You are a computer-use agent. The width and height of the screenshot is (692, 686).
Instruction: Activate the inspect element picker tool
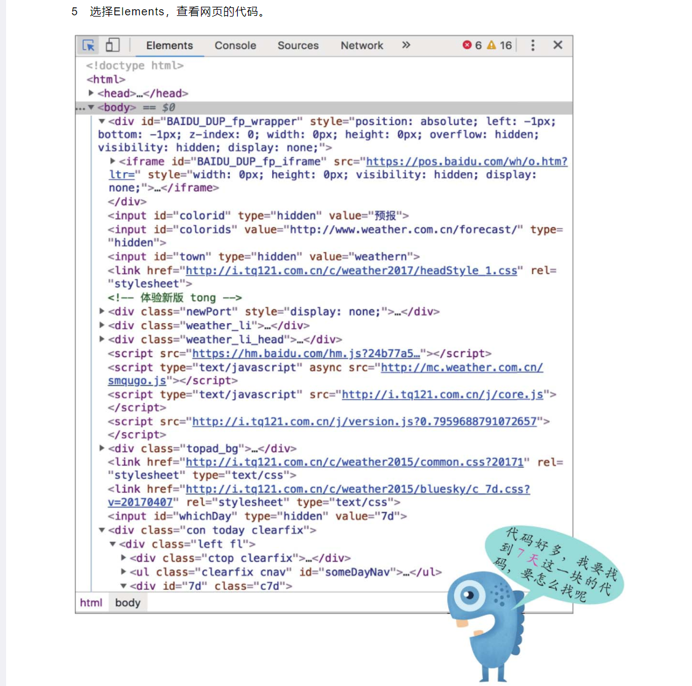89,45
